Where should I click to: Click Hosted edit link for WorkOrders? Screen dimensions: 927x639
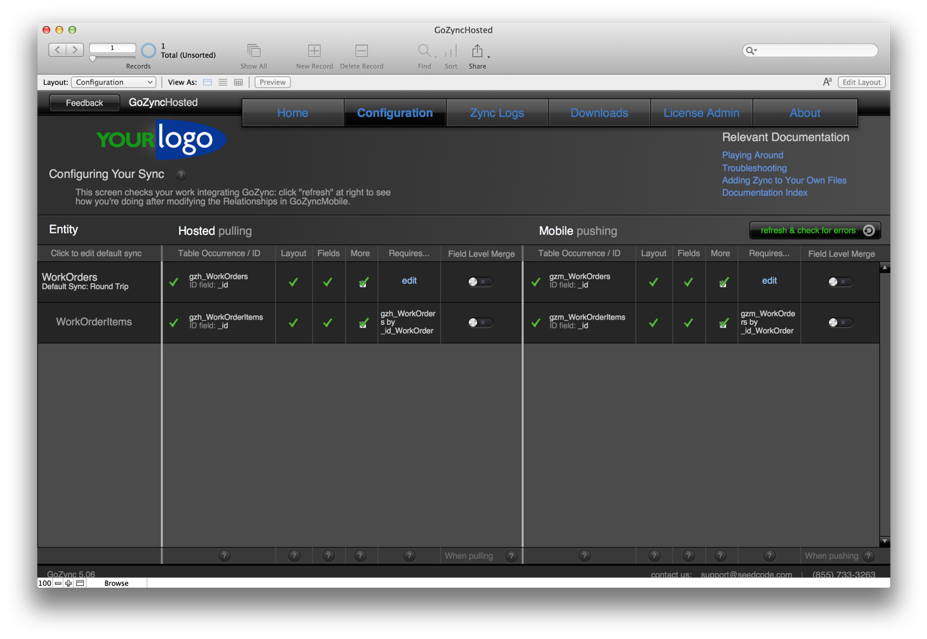pos(409,281)
